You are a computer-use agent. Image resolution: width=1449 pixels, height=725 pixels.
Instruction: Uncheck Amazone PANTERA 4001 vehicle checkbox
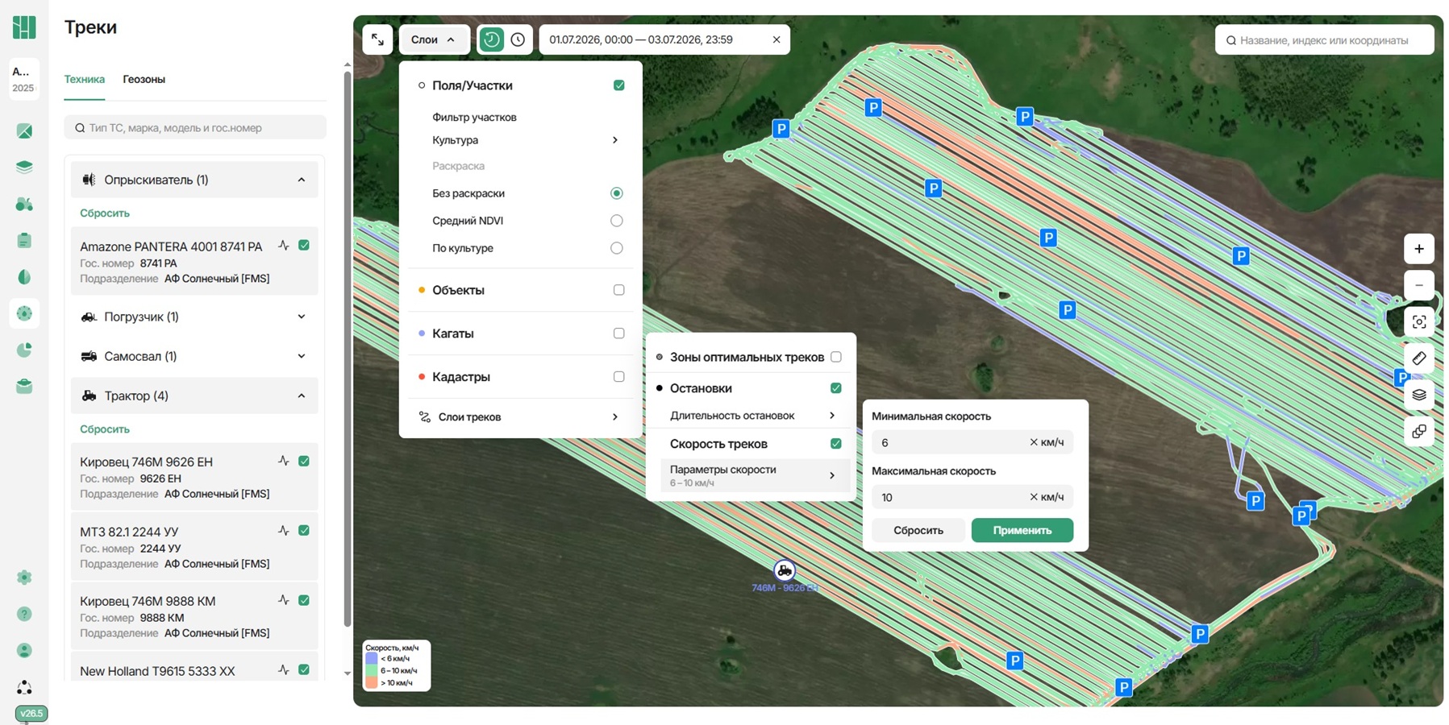click(x=304, y=246)
